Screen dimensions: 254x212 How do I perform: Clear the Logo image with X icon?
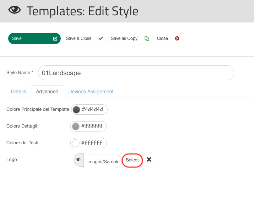pos(149,160)
